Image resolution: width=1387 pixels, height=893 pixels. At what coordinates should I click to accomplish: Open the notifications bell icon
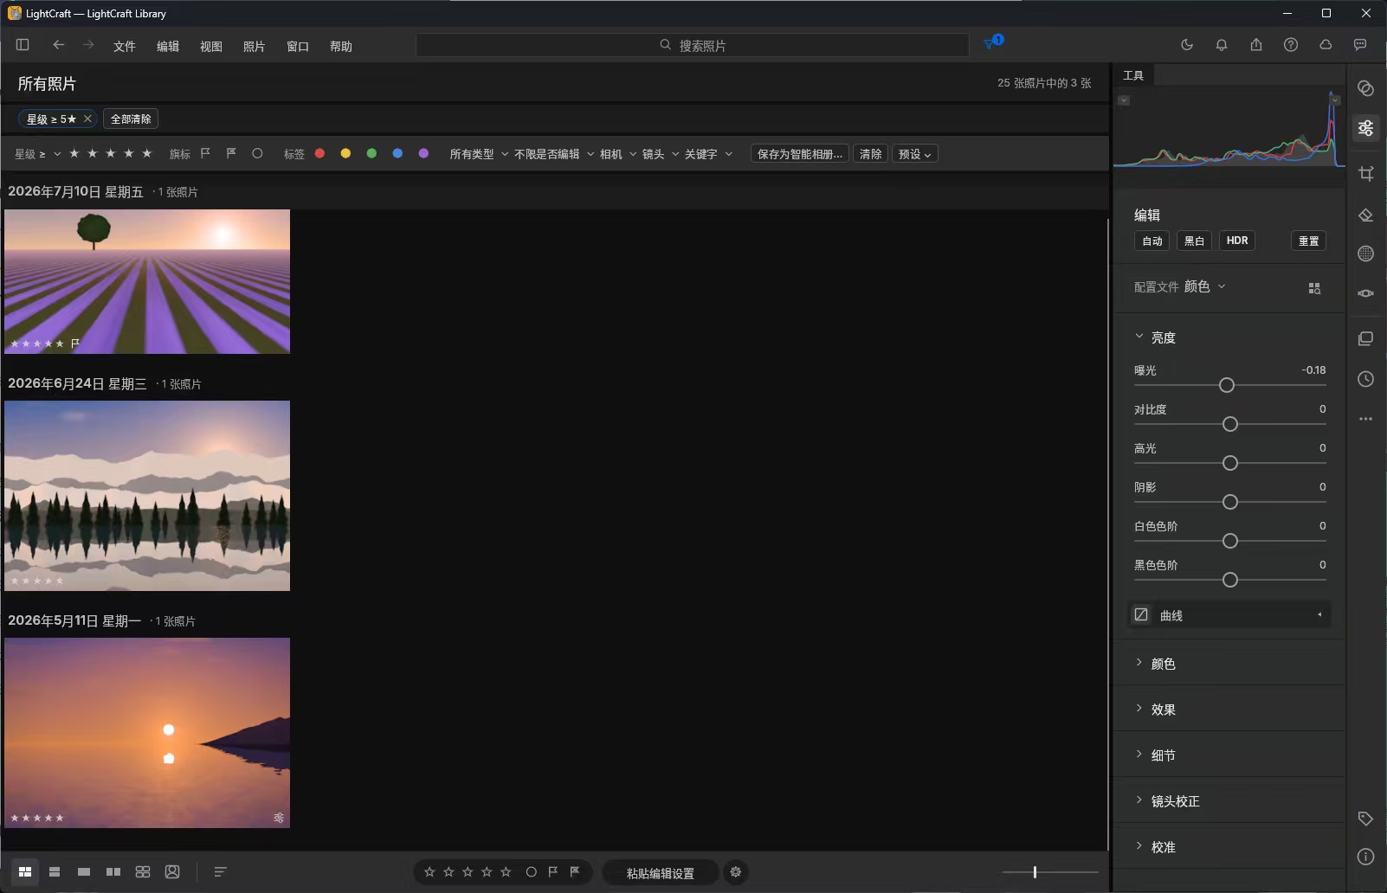[1222, 45]
